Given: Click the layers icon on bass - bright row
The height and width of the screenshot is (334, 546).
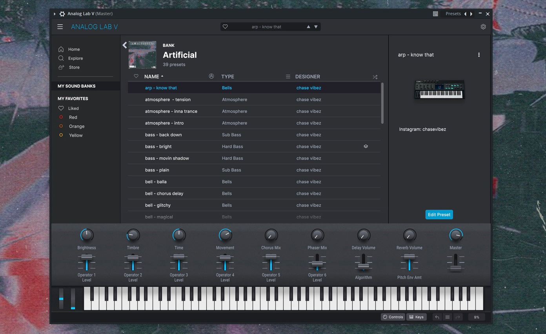Looking at the screenshot, I should coord(366,146).
